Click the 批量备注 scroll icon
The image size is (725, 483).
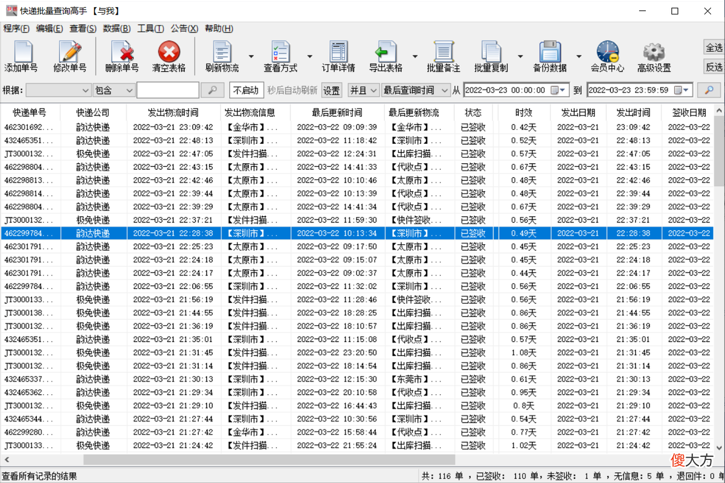pyautogui.click(x=443, y=52)
